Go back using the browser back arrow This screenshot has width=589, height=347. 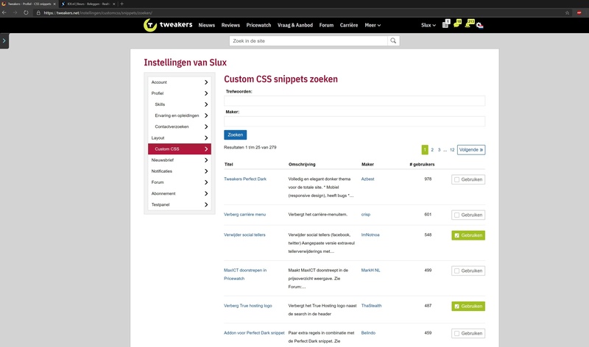(x=4, y=12)
